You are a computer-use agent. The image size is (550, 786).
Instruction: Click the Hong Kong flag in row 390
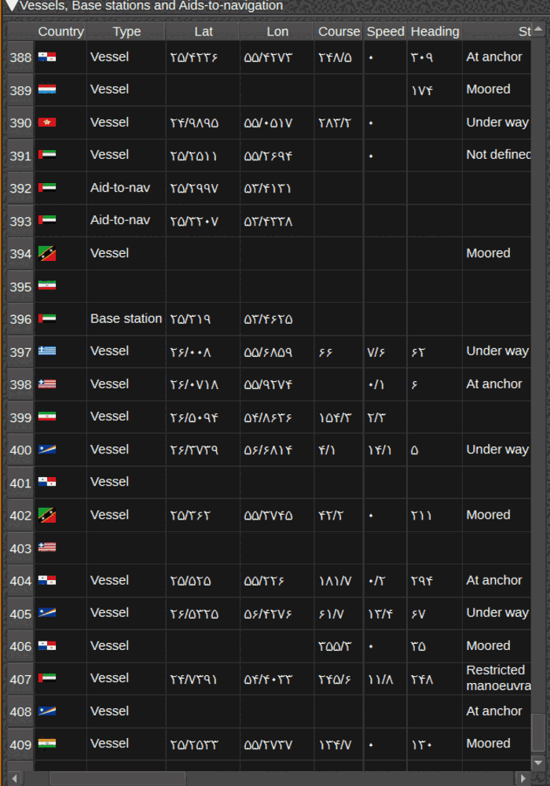(47, 123)
